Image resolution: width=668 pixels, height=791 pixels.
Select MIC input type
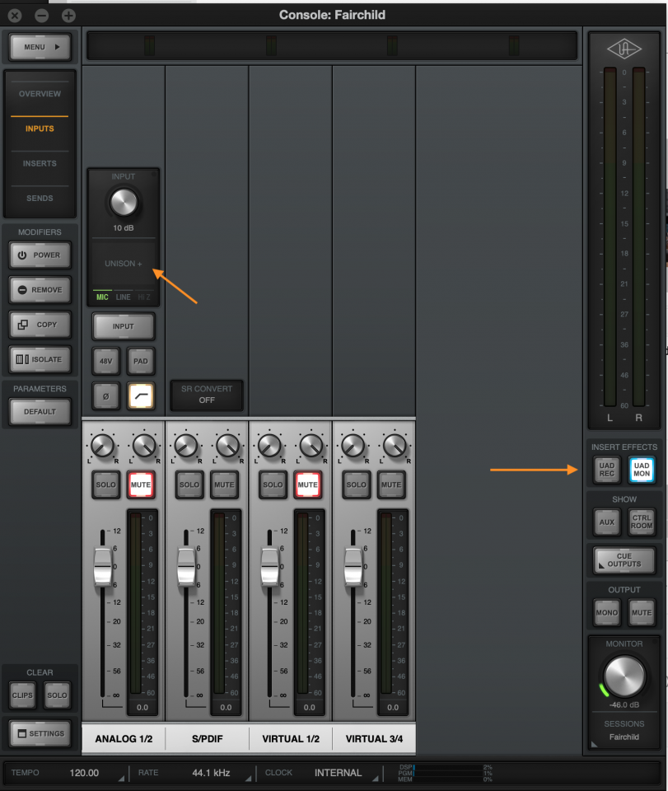(x=102, y=297)
